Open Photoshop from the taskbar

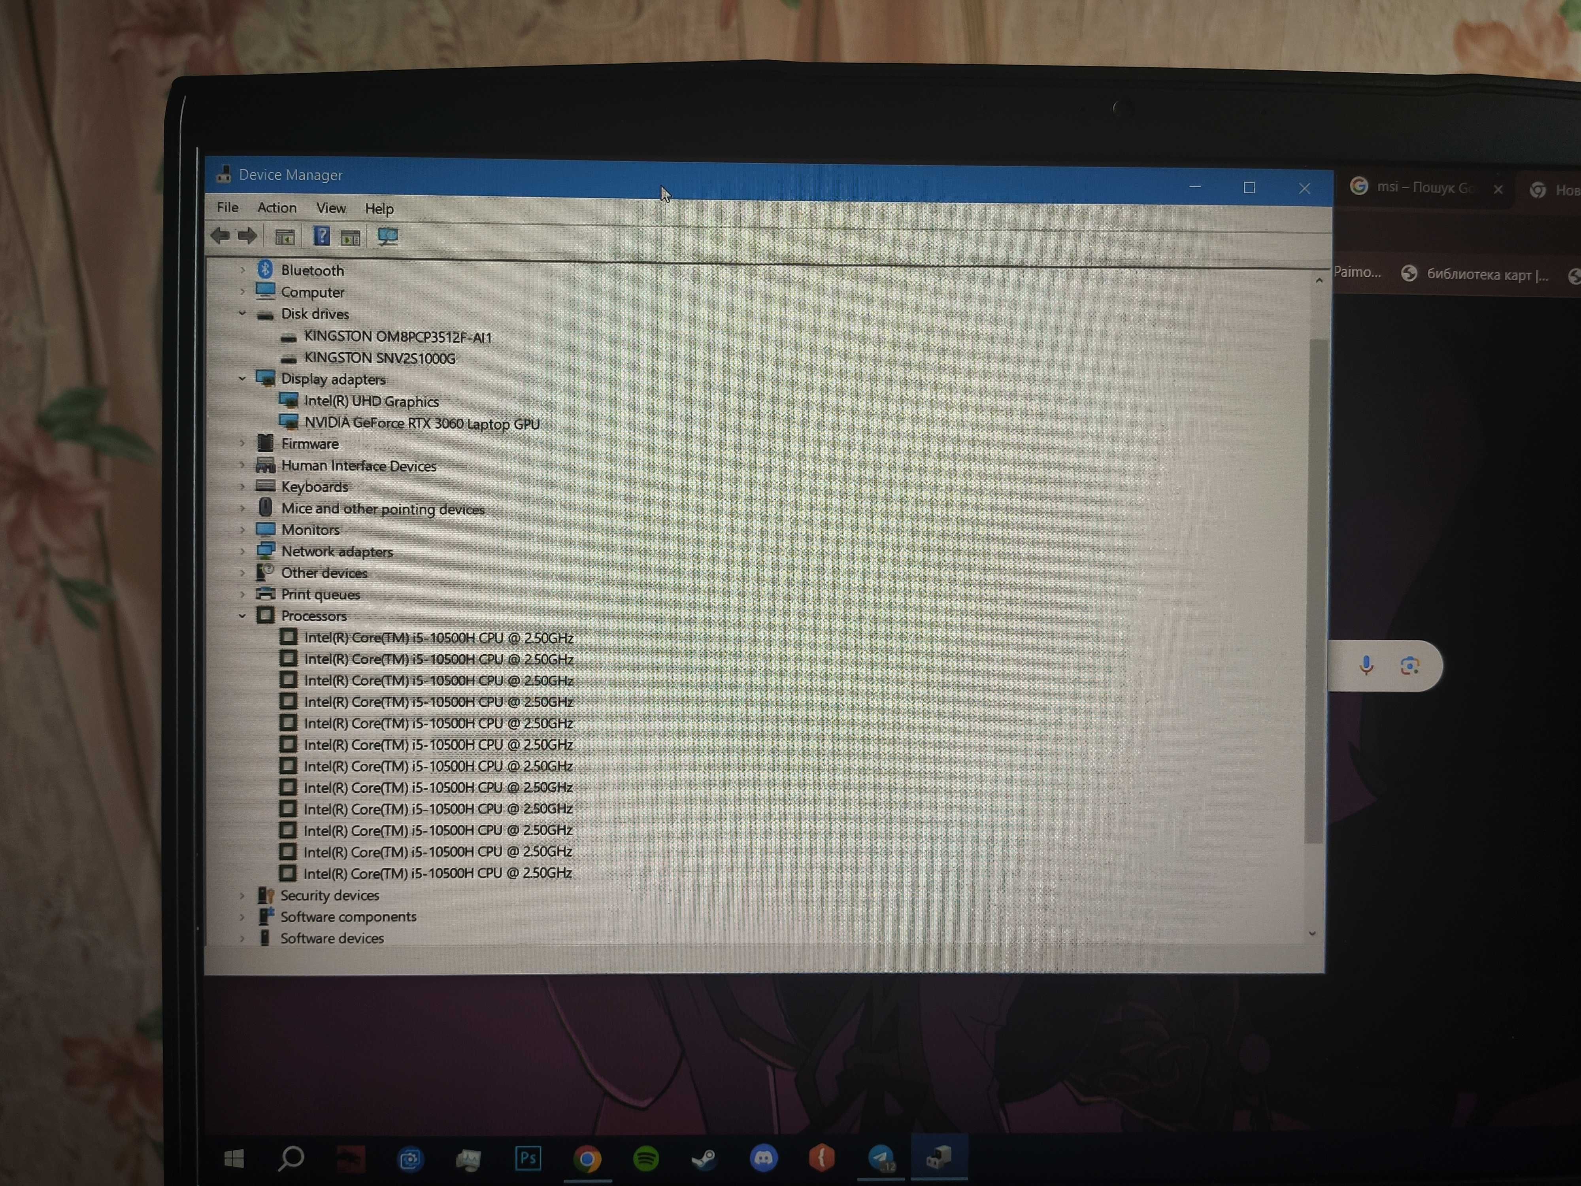coord(528,1158)
